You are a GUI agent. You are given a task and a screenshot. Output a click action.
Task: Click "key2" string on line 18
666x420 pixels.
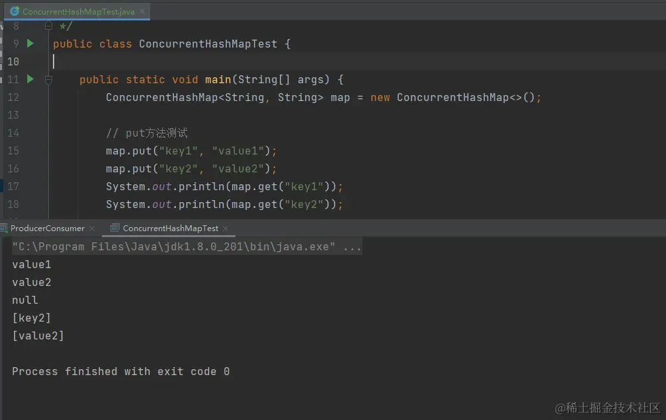pos(304,205)
